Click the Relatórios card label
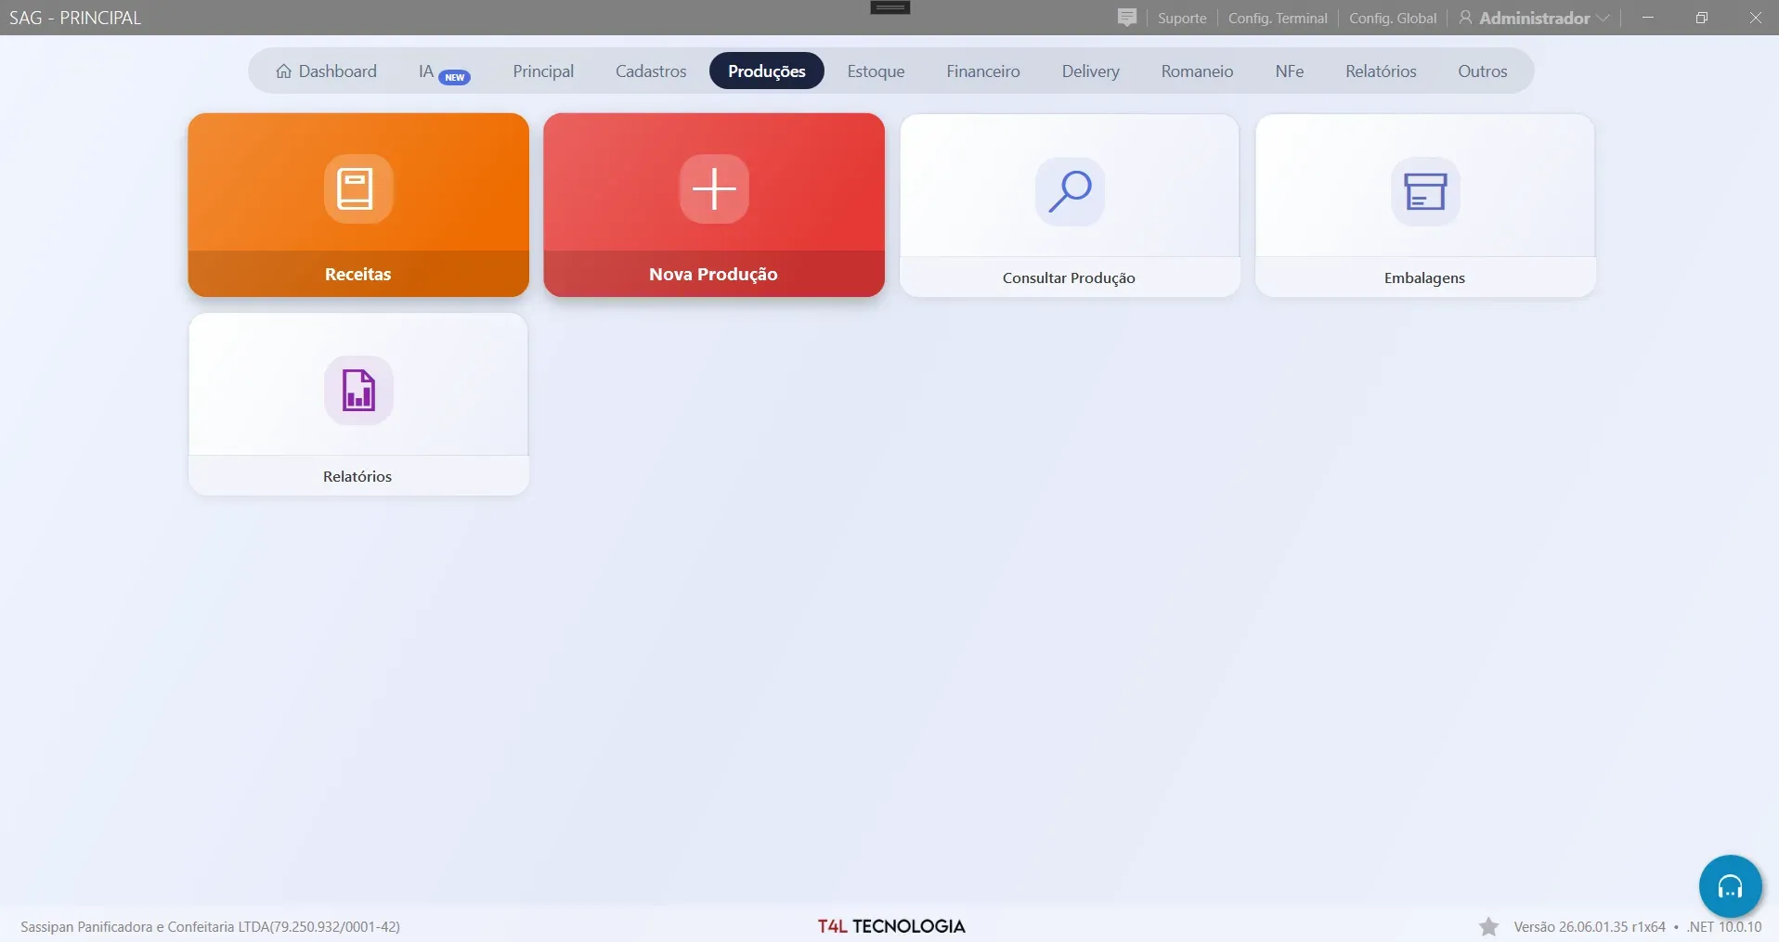 tap(357, 477)
